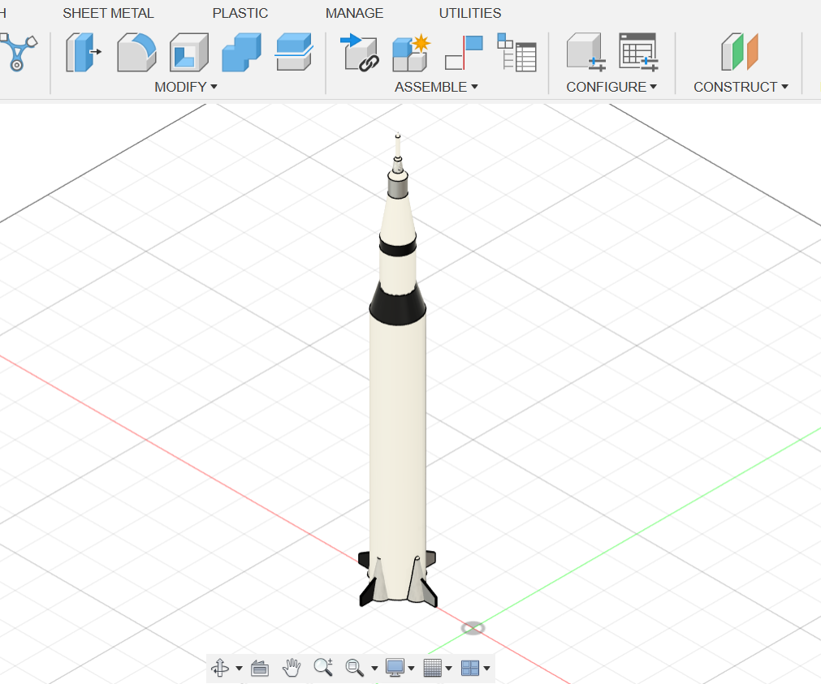821x684 pixels.
Task: Open the Configure menu
Action: coord(611,87)
